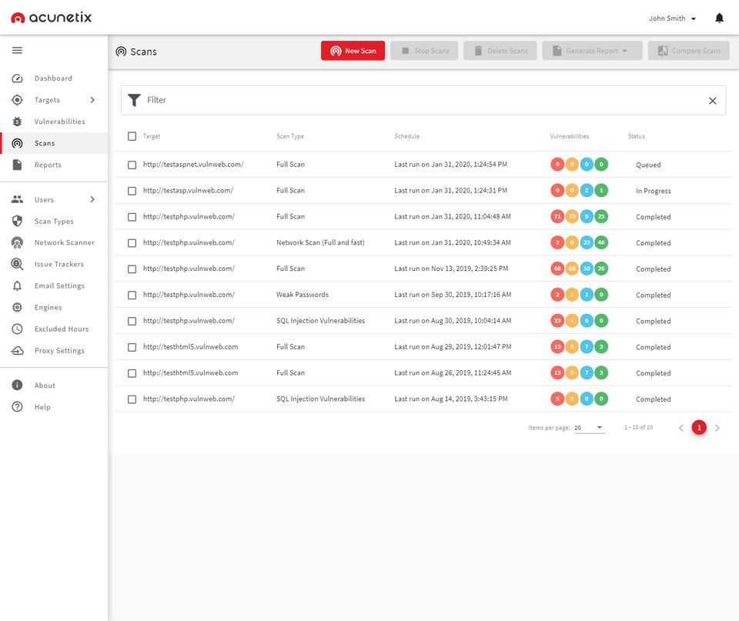Open Excluded Hours from the sidebar
The image size is (739, 621).
(62, 329)
